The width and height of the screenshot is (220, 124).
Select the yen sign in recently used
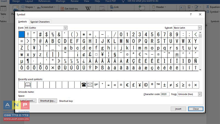tap(140, 85)
